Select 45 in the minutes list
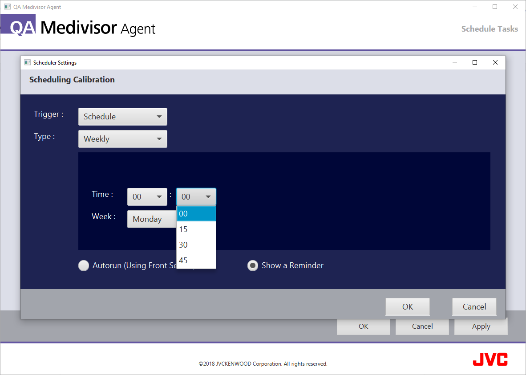 (x=196, y=260)
